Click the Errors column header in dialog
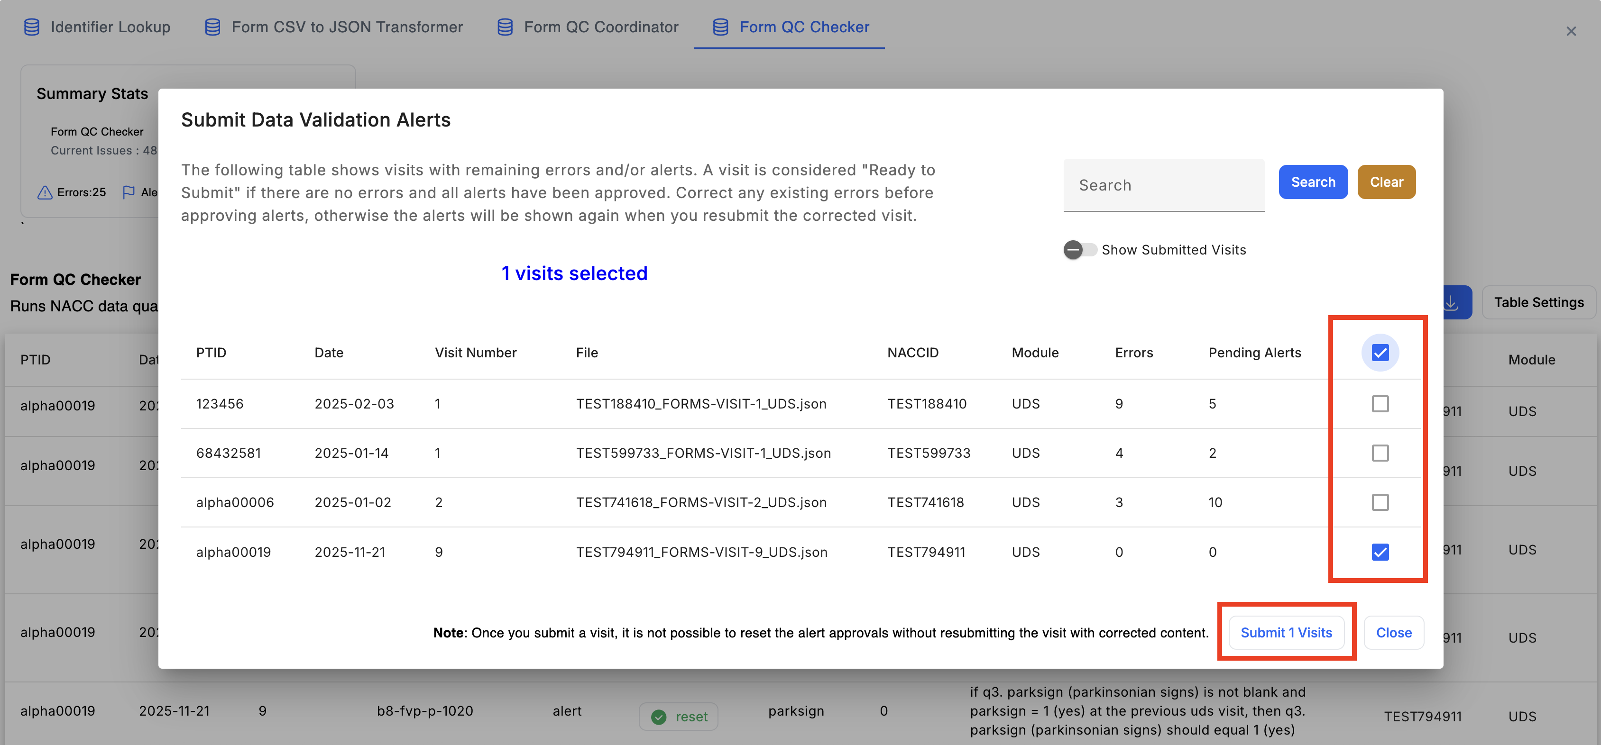 [1133, 353]
